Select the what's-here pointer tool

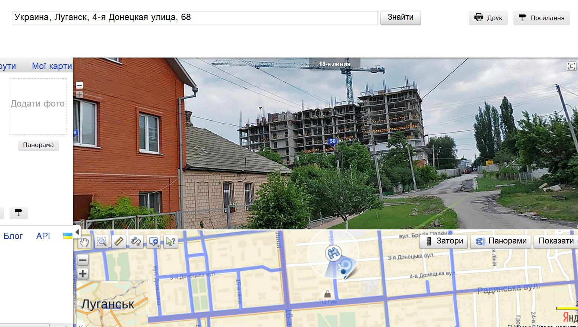pyautogui.click(x=171, y=242)
